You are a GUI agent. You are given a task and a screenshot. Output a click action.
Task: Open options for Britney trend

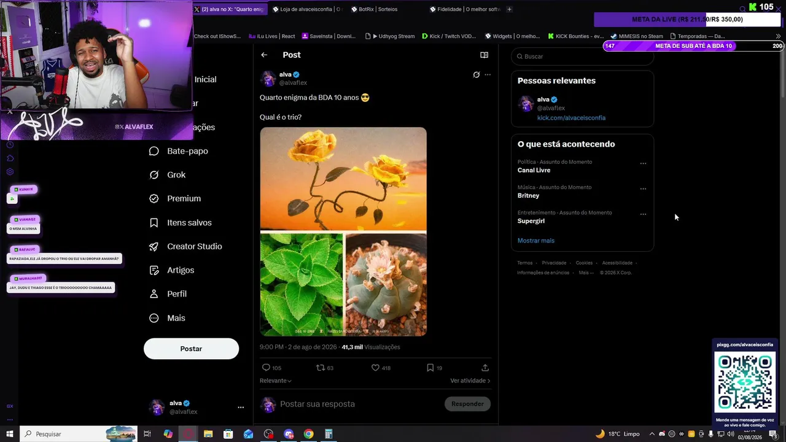point(643,189)
